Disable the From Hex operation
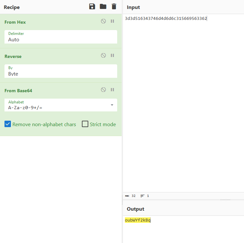This screenshot has width=244, height=243. click(x=103, y=21)
